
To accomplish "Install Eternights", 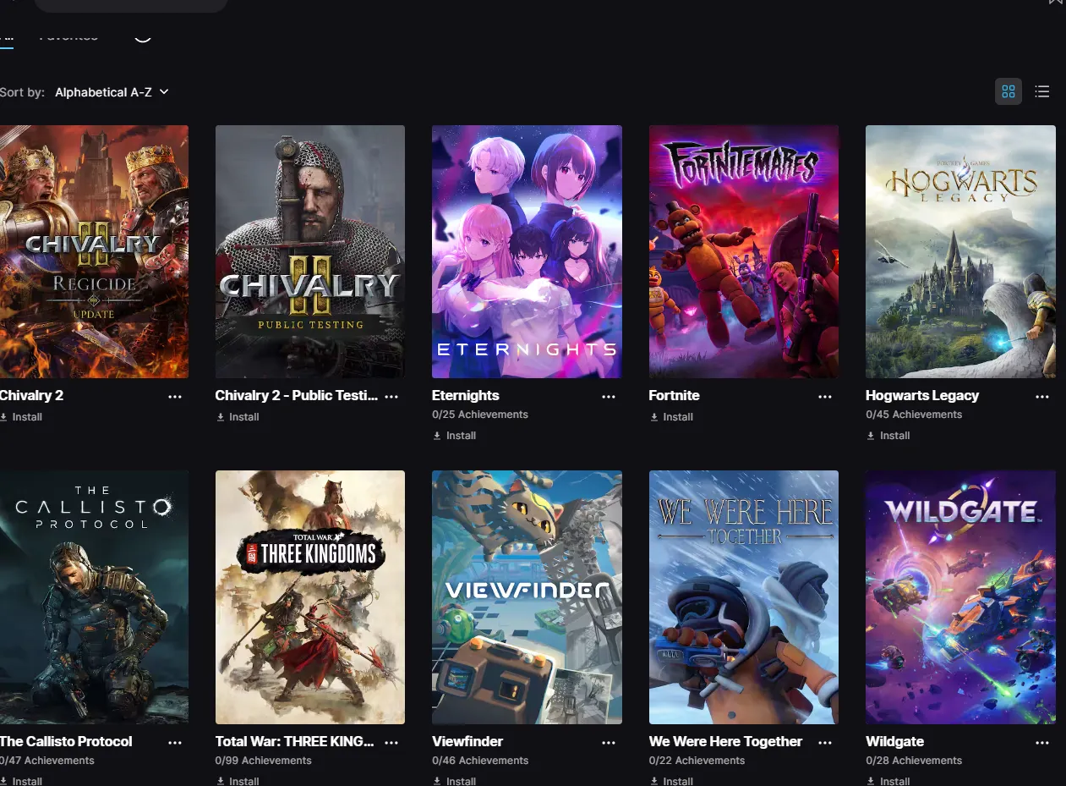I will point(454,436).
